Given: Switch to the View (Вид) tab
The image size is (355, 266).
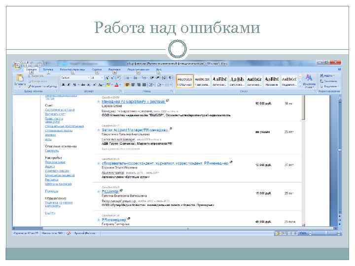Looking at the screenshot, I should [159, 69].
